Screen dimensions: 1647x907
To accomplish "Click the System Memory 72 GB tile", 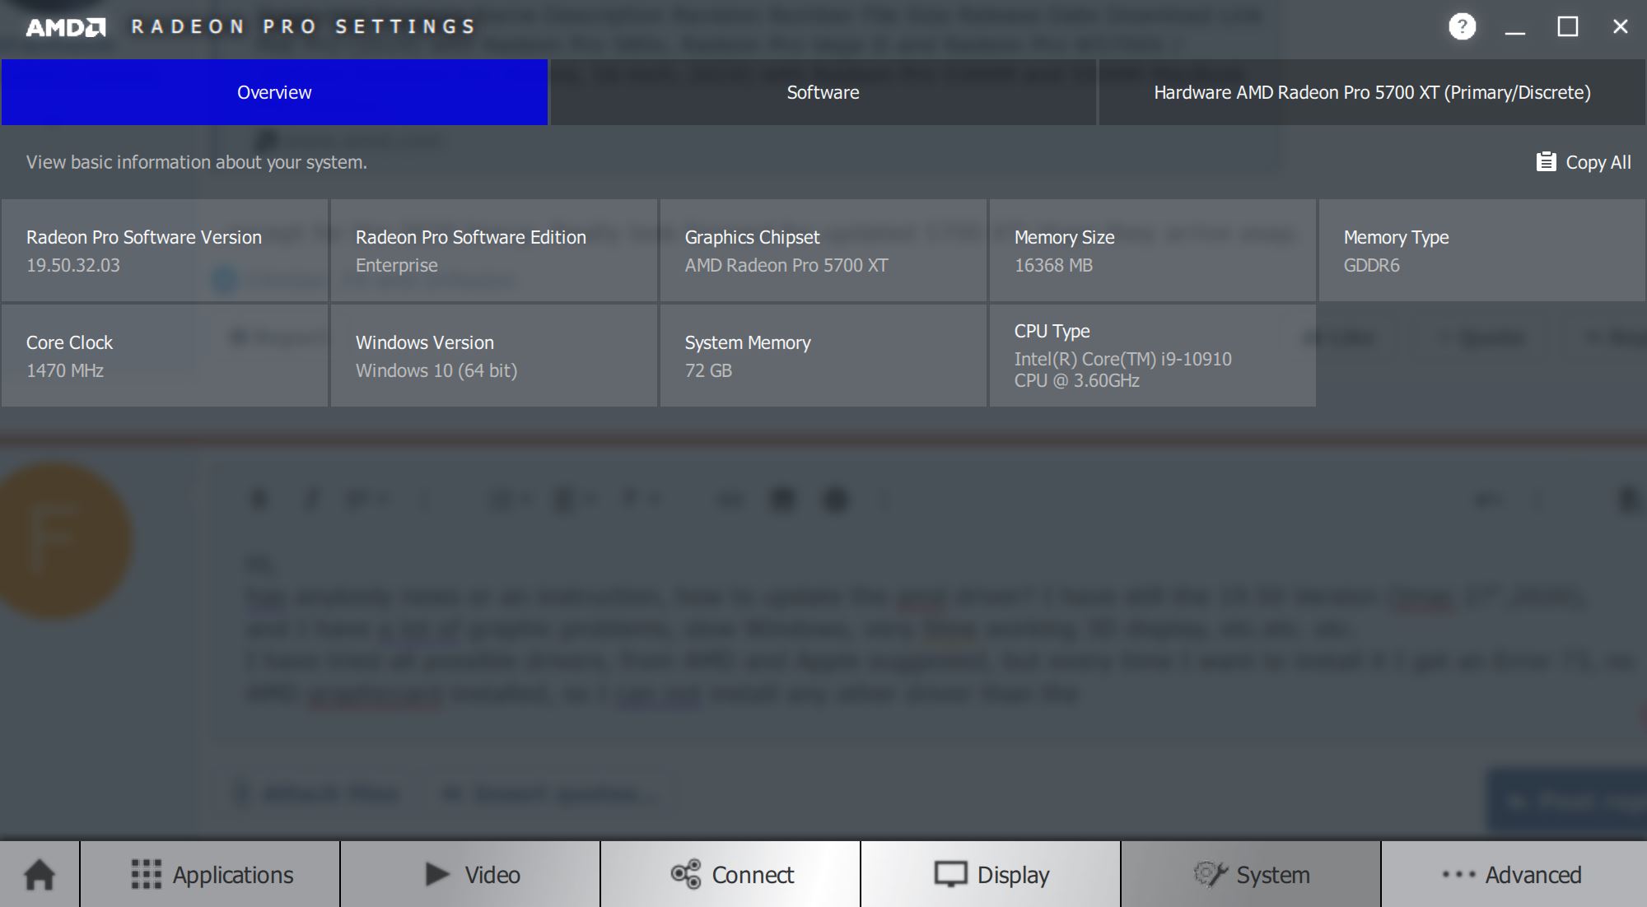I will tap(823, 356).
